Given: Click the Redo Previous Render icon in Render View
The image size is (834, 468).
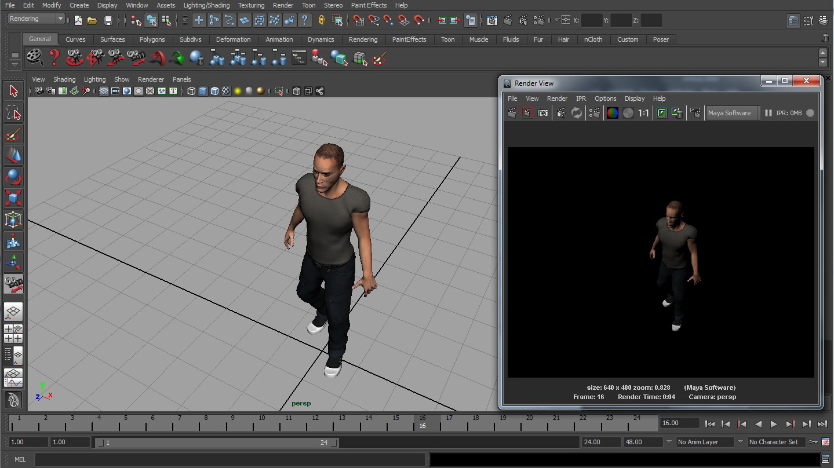Looking at the screenshot, I should point(512,113).
